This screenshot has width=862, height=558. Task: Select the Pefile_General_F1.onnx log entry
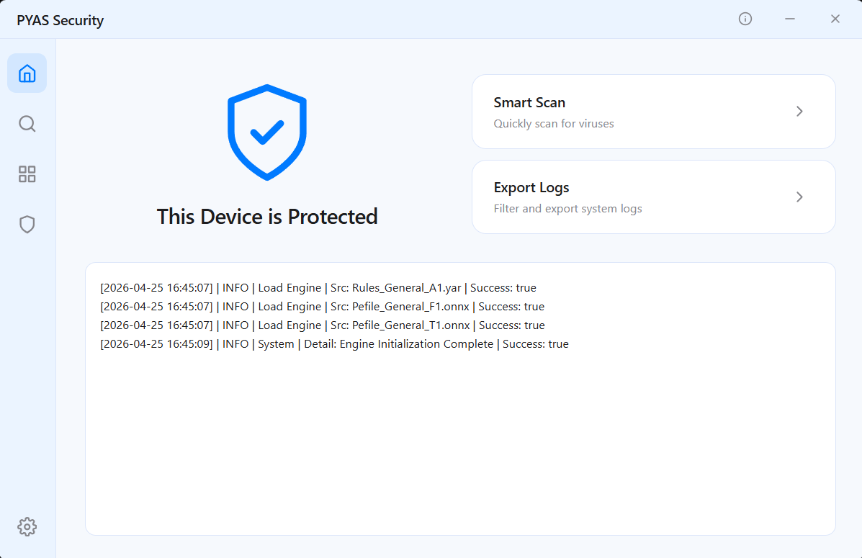pos(322,306)
